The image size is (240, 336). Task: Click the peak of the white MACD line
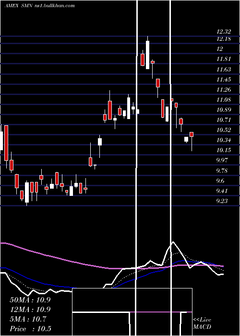(173, 242)
